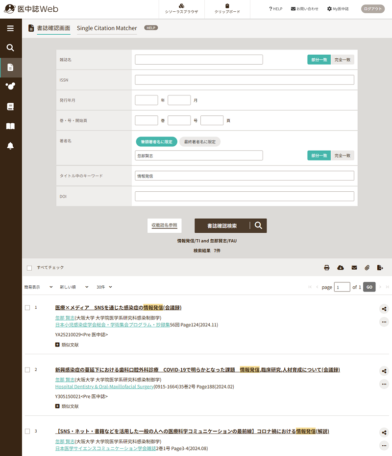Click the GO page button
Image resolution: width=392 pixels, height=456 pixels.
(x=369, y=287)
